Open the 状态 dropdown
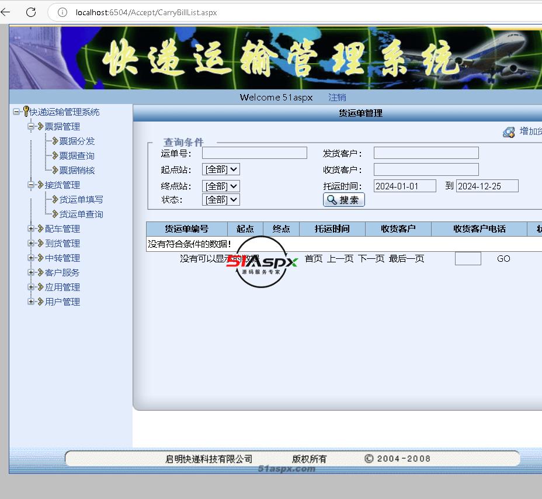Screen dimensions: 542x499 221,199
